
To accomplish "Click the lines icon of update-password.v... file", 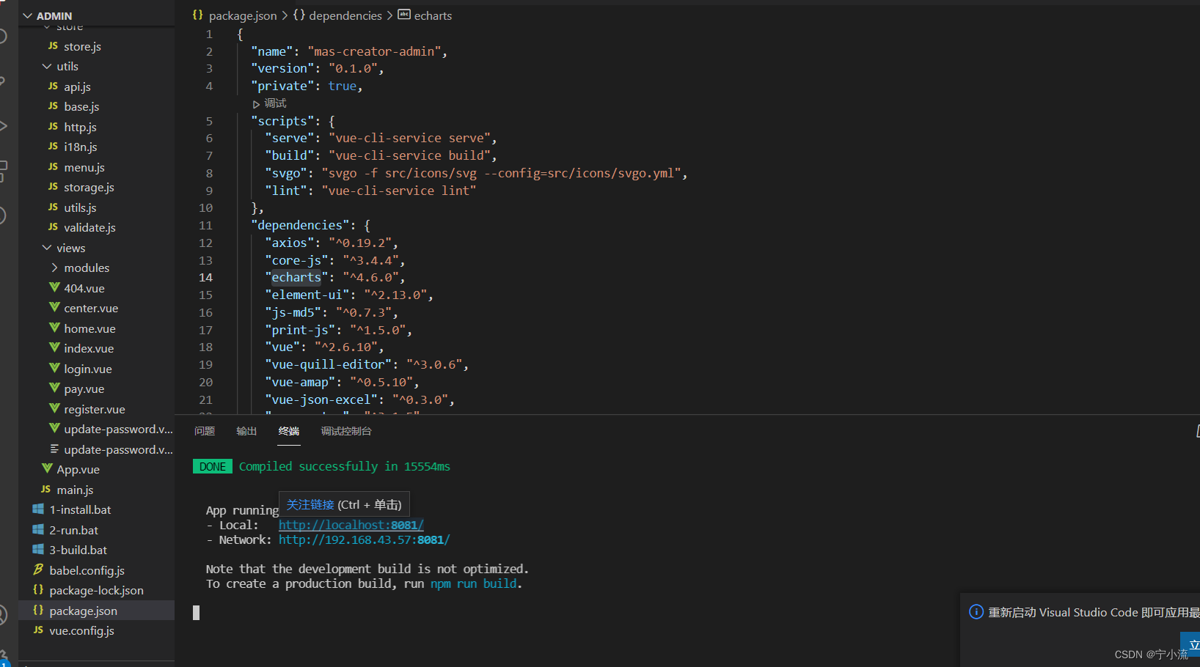I will (54, 449).
